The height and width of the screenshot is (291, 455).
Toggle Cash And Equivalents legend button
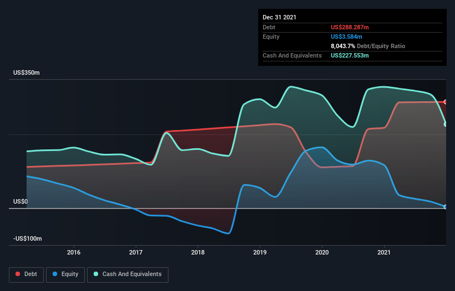(127, 274)
